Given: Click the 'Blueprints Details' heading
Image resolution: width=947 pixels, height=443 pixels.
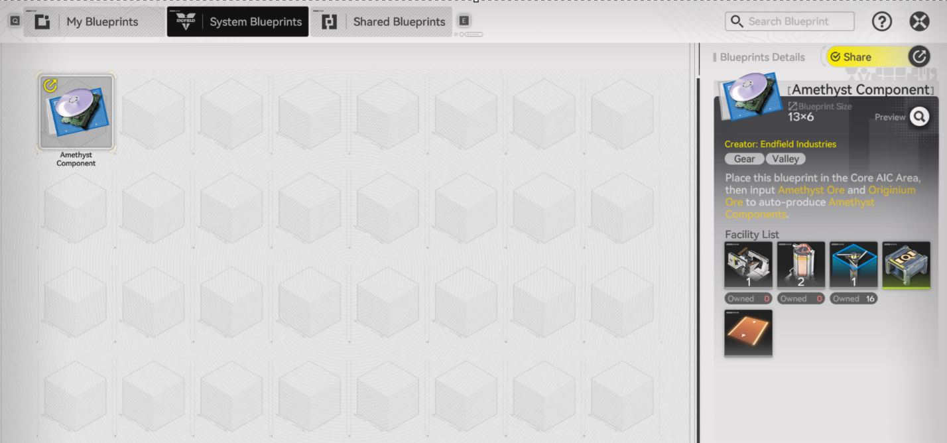Looking at the screenshot, I should [x=763, y=58].
